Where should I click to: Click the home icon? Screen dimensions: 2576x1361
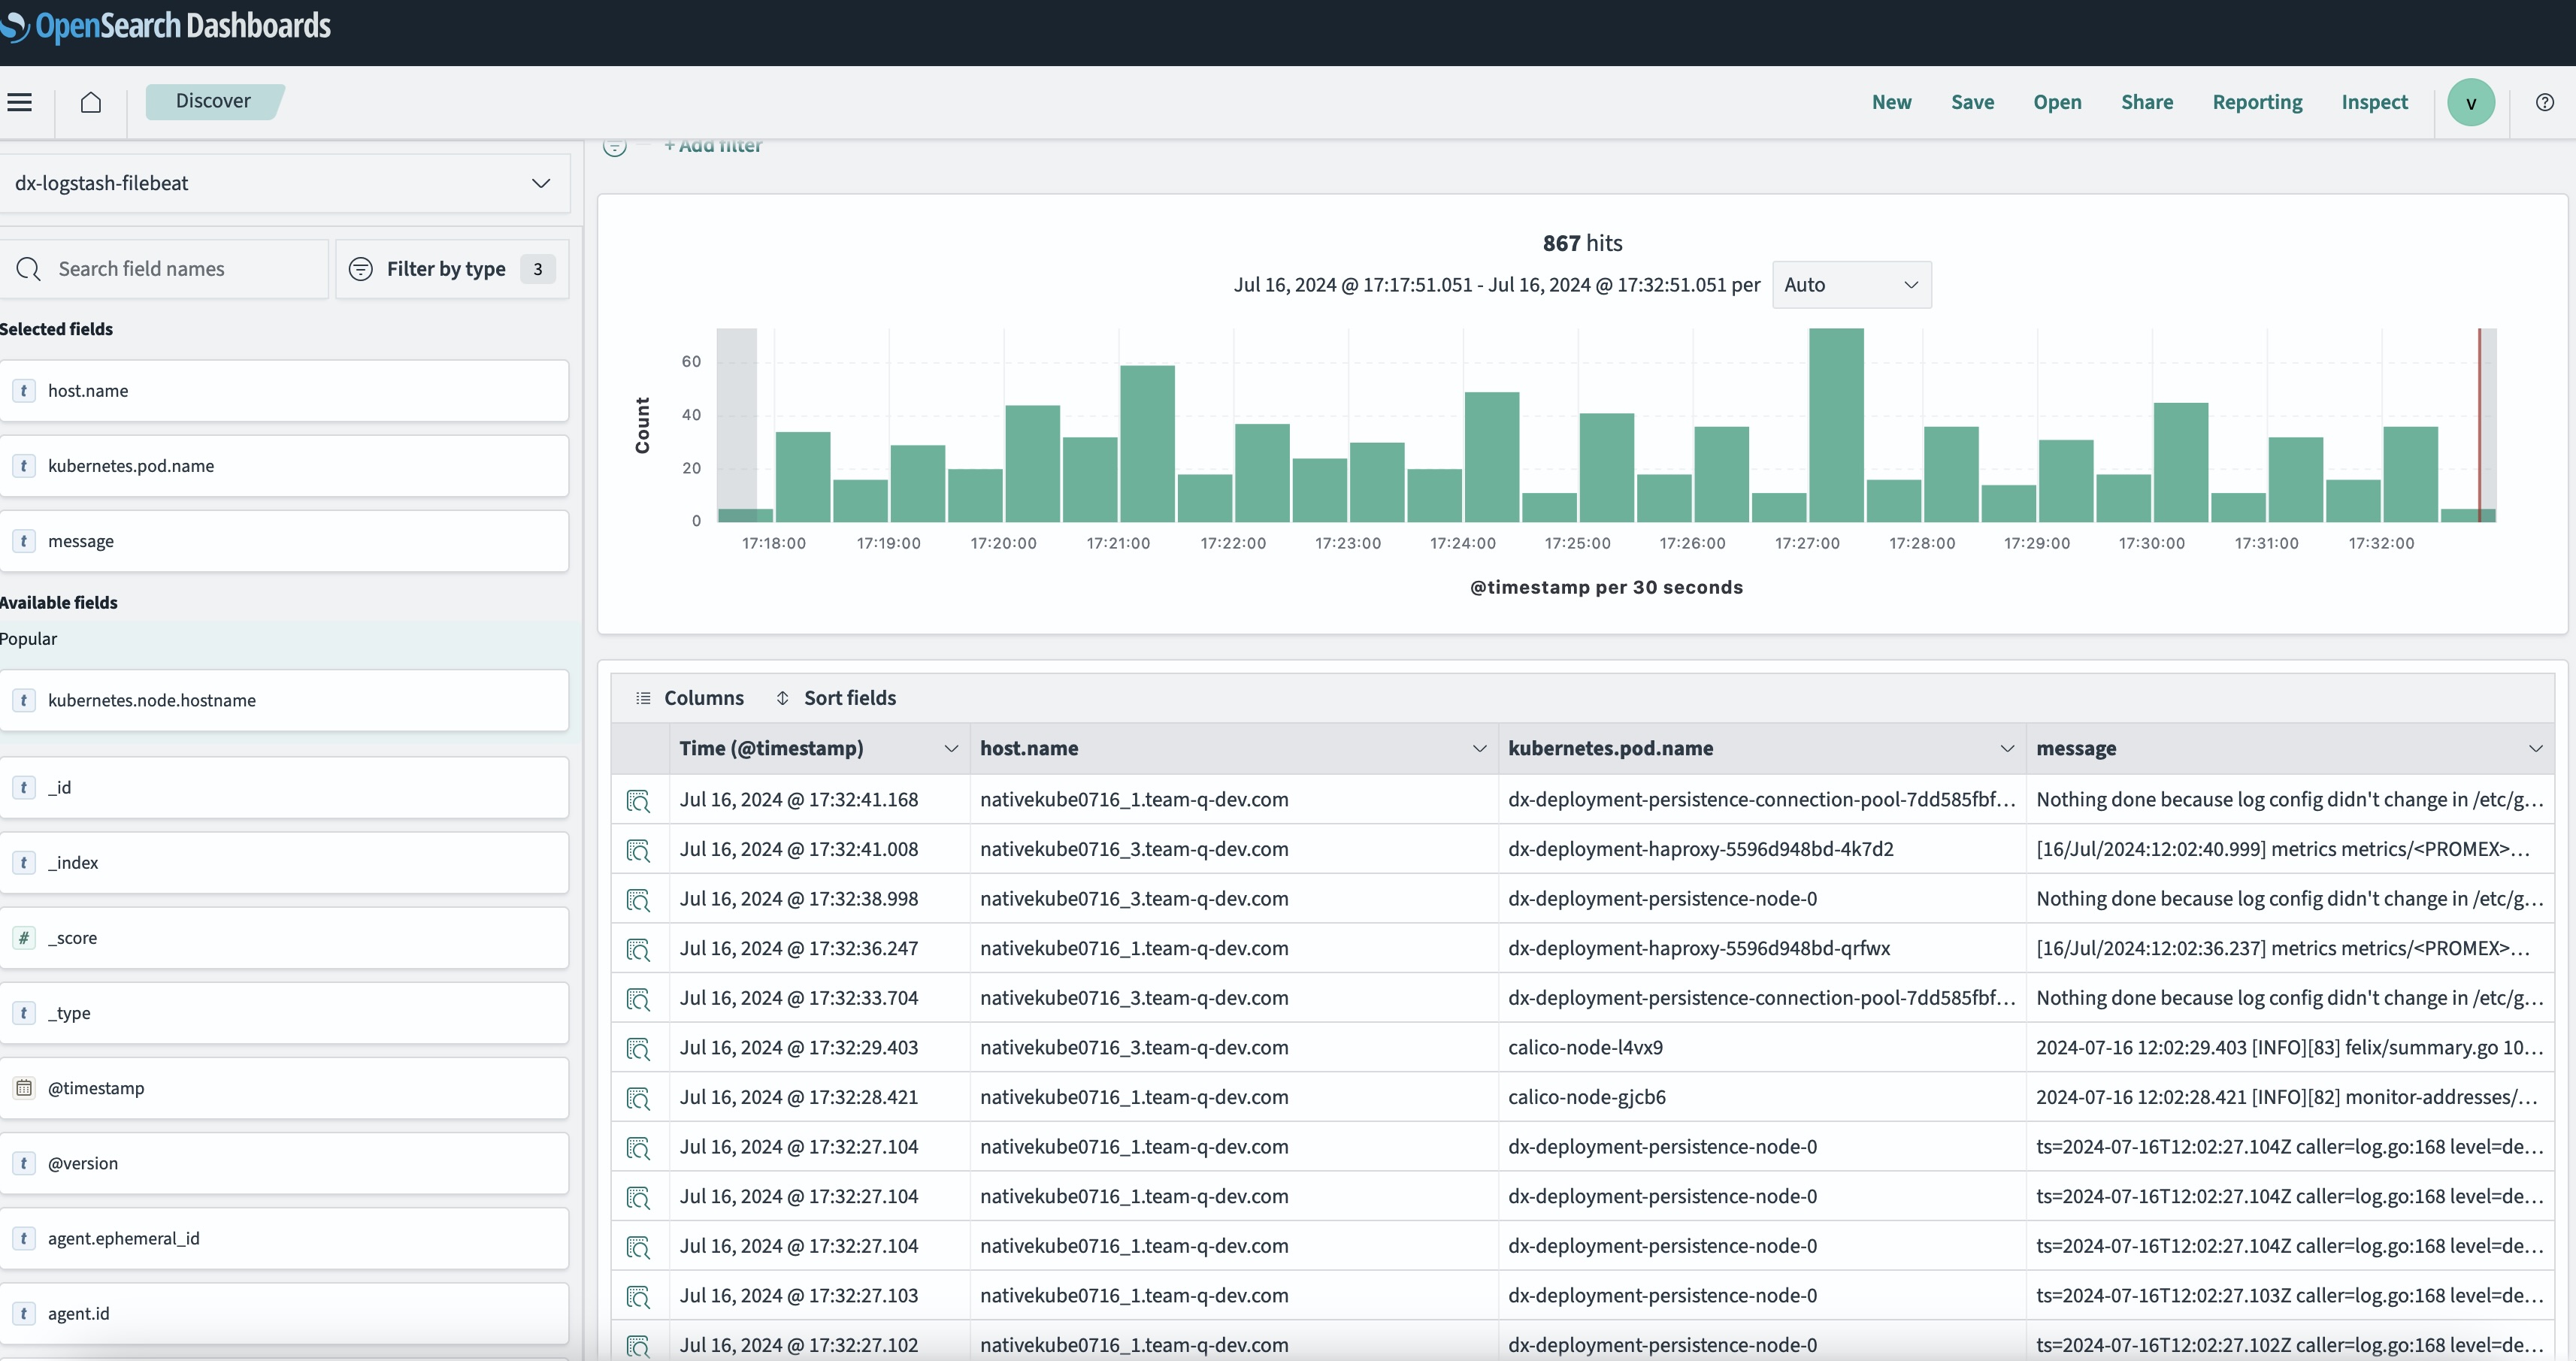91,102
